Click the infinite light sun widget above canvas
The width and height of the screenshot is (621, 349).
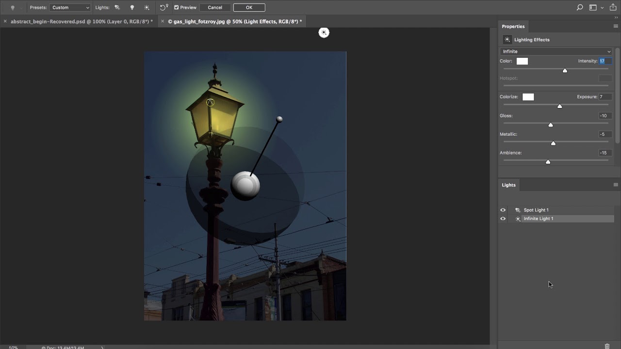[x=324, y=32]
